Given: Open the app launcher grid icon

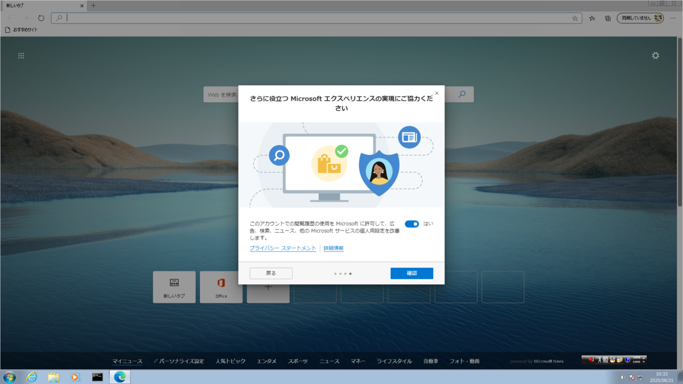Looking at the screenshot, I should [21, 56].
